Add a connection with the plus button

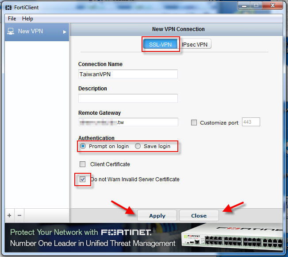[9, 215]
